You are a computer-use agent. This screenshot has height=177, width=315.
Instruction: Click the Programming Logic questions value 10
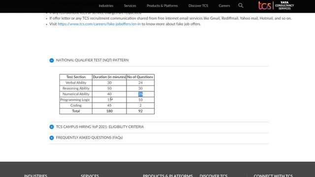coord(140,100)
